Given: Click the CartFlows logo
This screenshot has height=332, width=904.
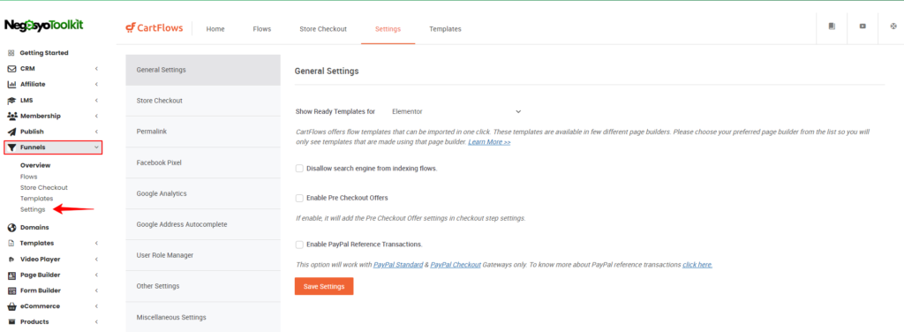Looking at the screenshot, I should click(154, 28).
